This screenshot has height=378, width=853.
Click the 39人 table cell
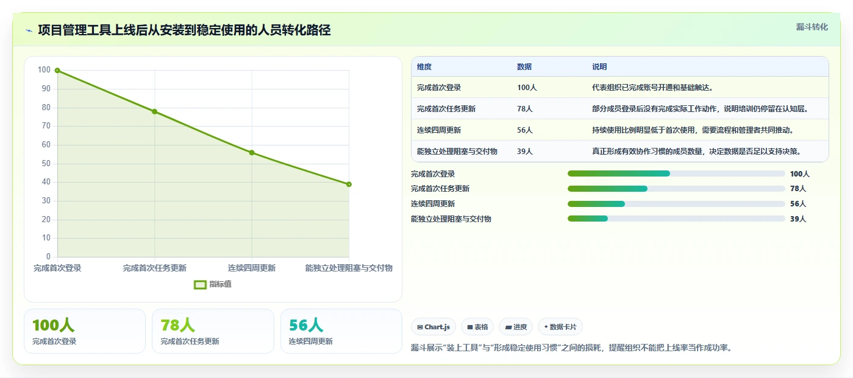tap(549, 152)
